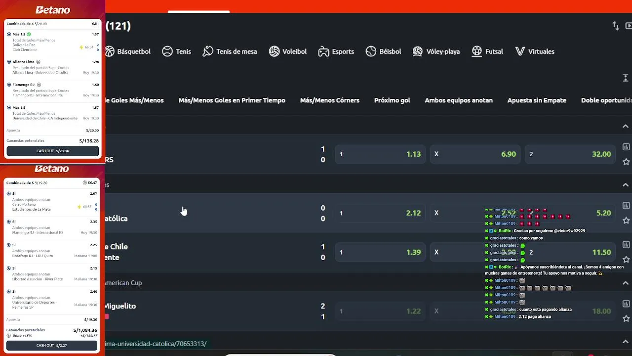Click the S/1,084.36 potential winnings amount
Viewport: 632px width, 356px height.
(85, 330)
